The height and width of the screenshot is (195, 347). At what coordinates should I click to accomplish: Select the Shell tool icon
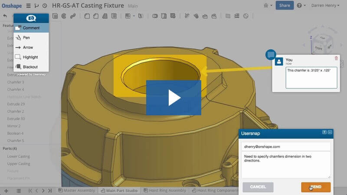pyautogui.click(x=114, y=16)
